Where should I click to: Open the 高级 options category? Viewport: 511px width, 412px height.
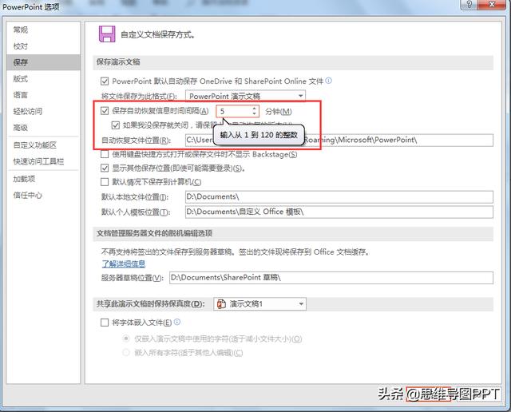[21, 128]
